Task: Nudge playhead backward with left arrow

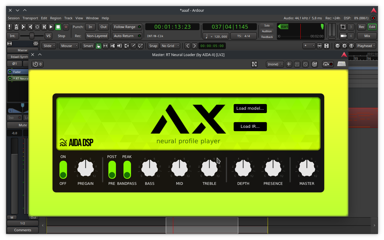Action: pyautogui.click(x=187, y=46)
